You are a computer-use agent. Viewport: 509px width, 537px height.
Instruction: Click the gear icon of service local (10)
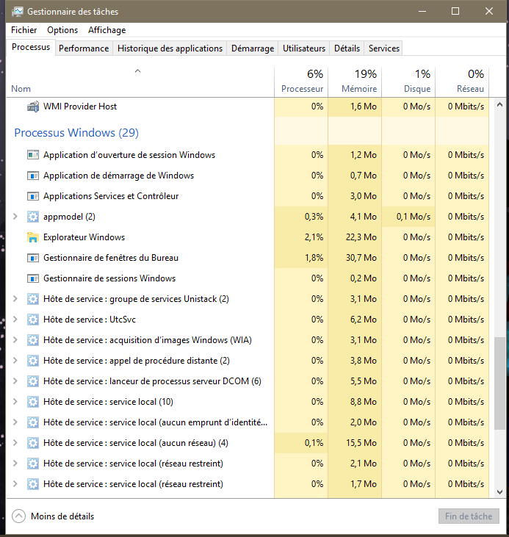33,402
